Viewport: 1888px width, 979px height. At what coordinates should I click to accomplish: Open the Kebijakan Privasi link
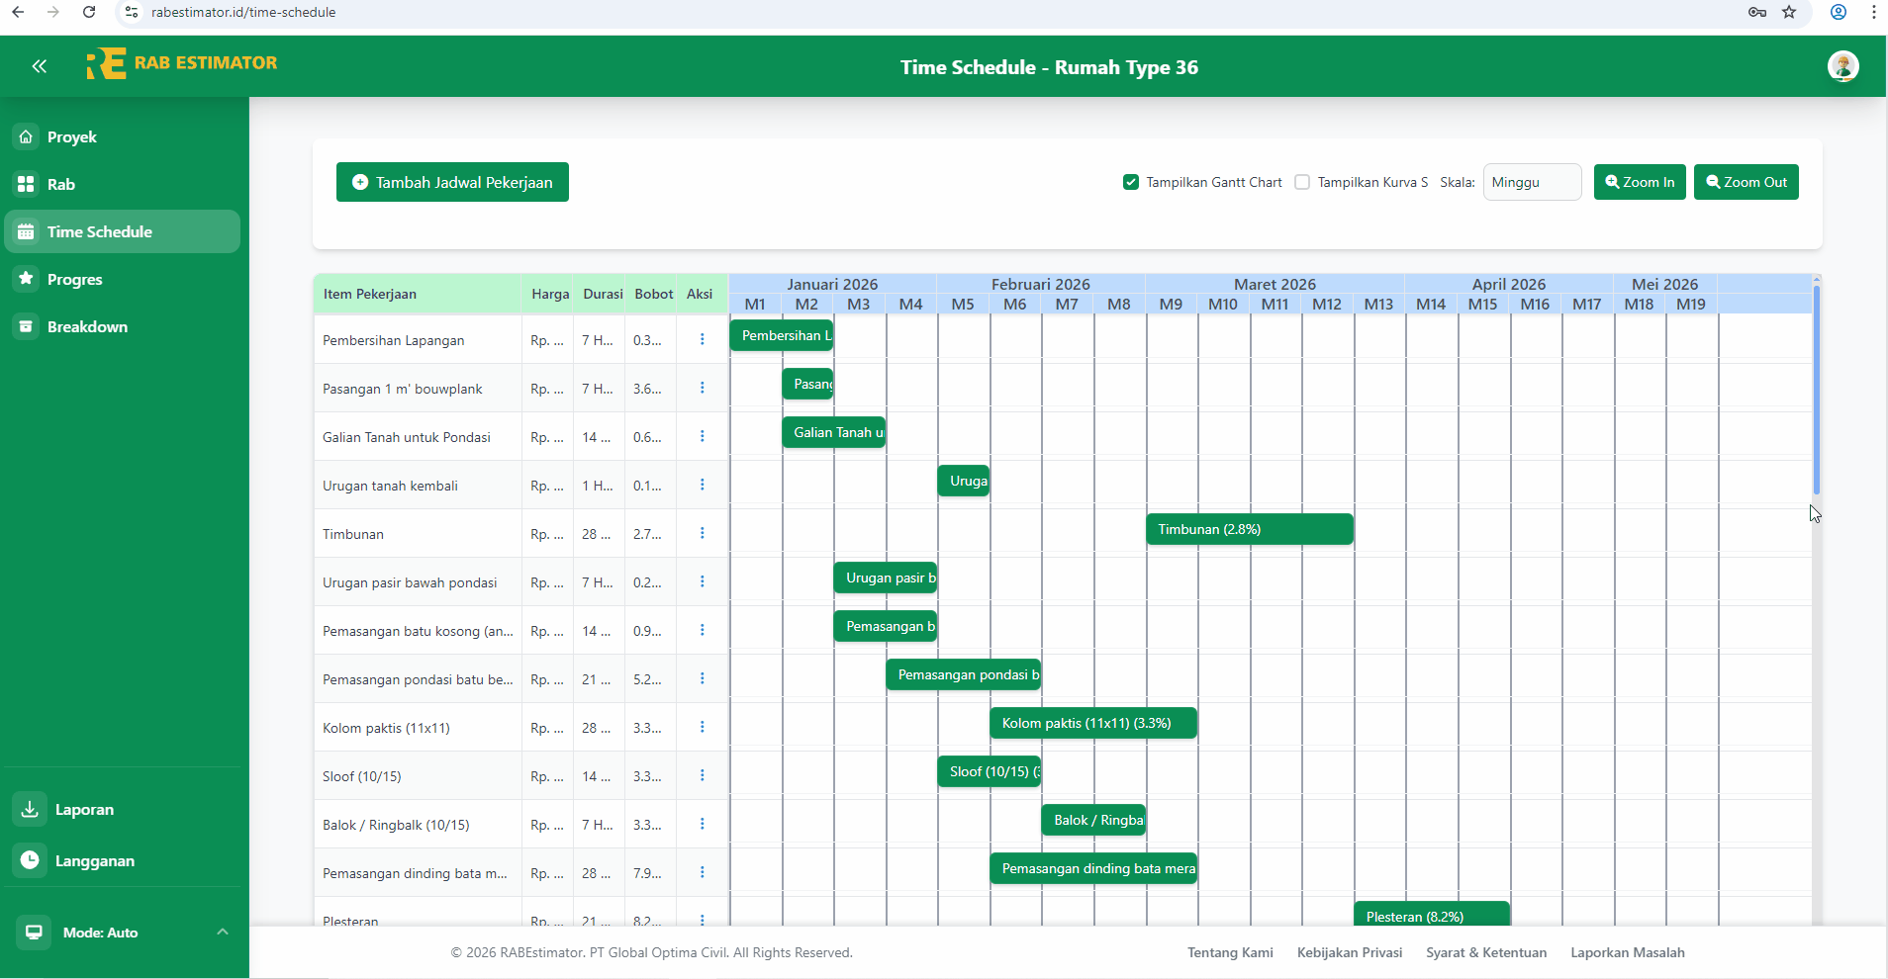coord(1349,952)
